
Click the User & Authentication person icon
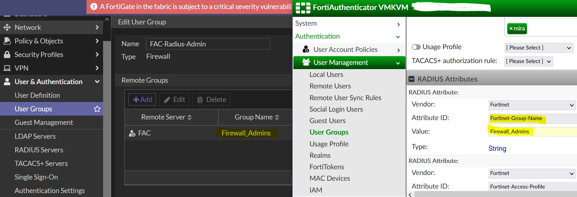pos(7,82)
